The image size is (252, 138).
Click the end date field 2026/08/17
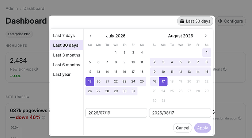[x=180, y=113]
